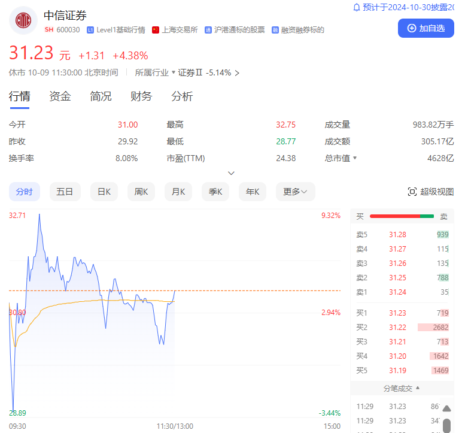Click the arrow next to 证券Ⅱ industry
462x433 pixels.
click(x=237, y=73)
